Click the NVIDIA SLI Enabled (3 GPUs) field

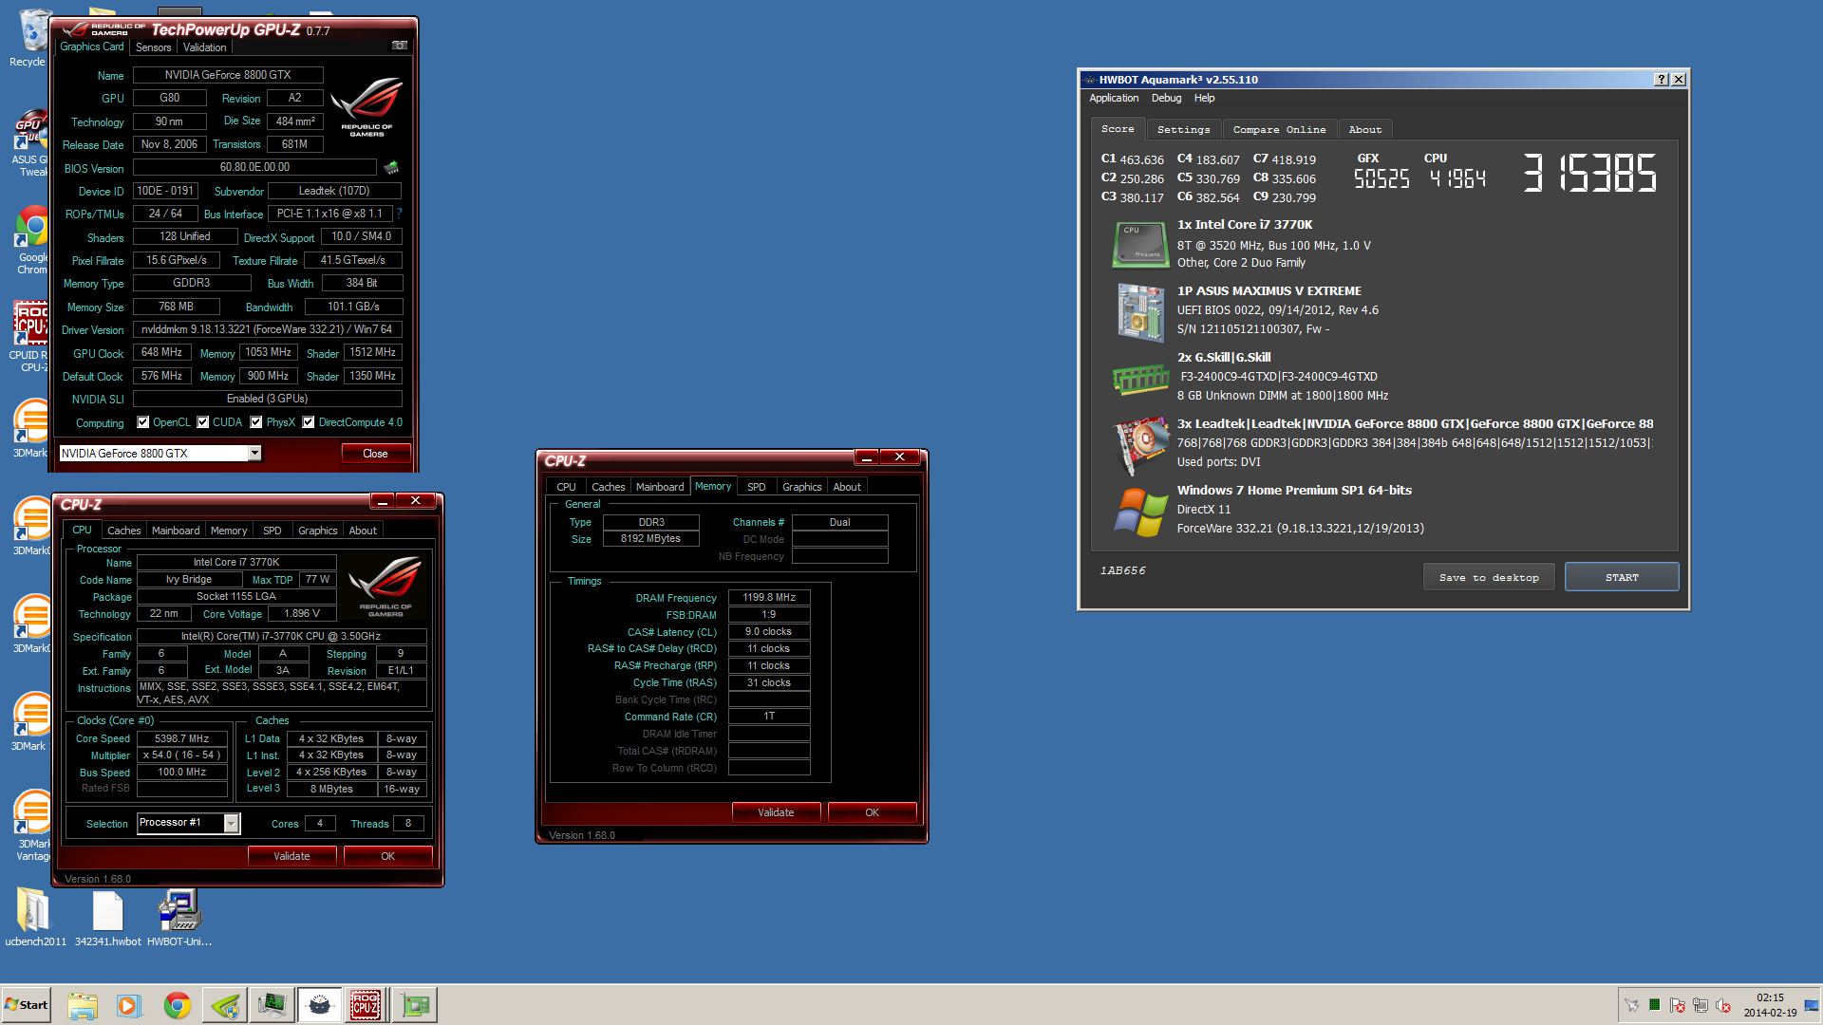click(x=267, y=400)
